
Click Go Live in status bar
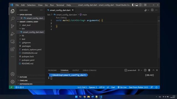pos(122,87)
